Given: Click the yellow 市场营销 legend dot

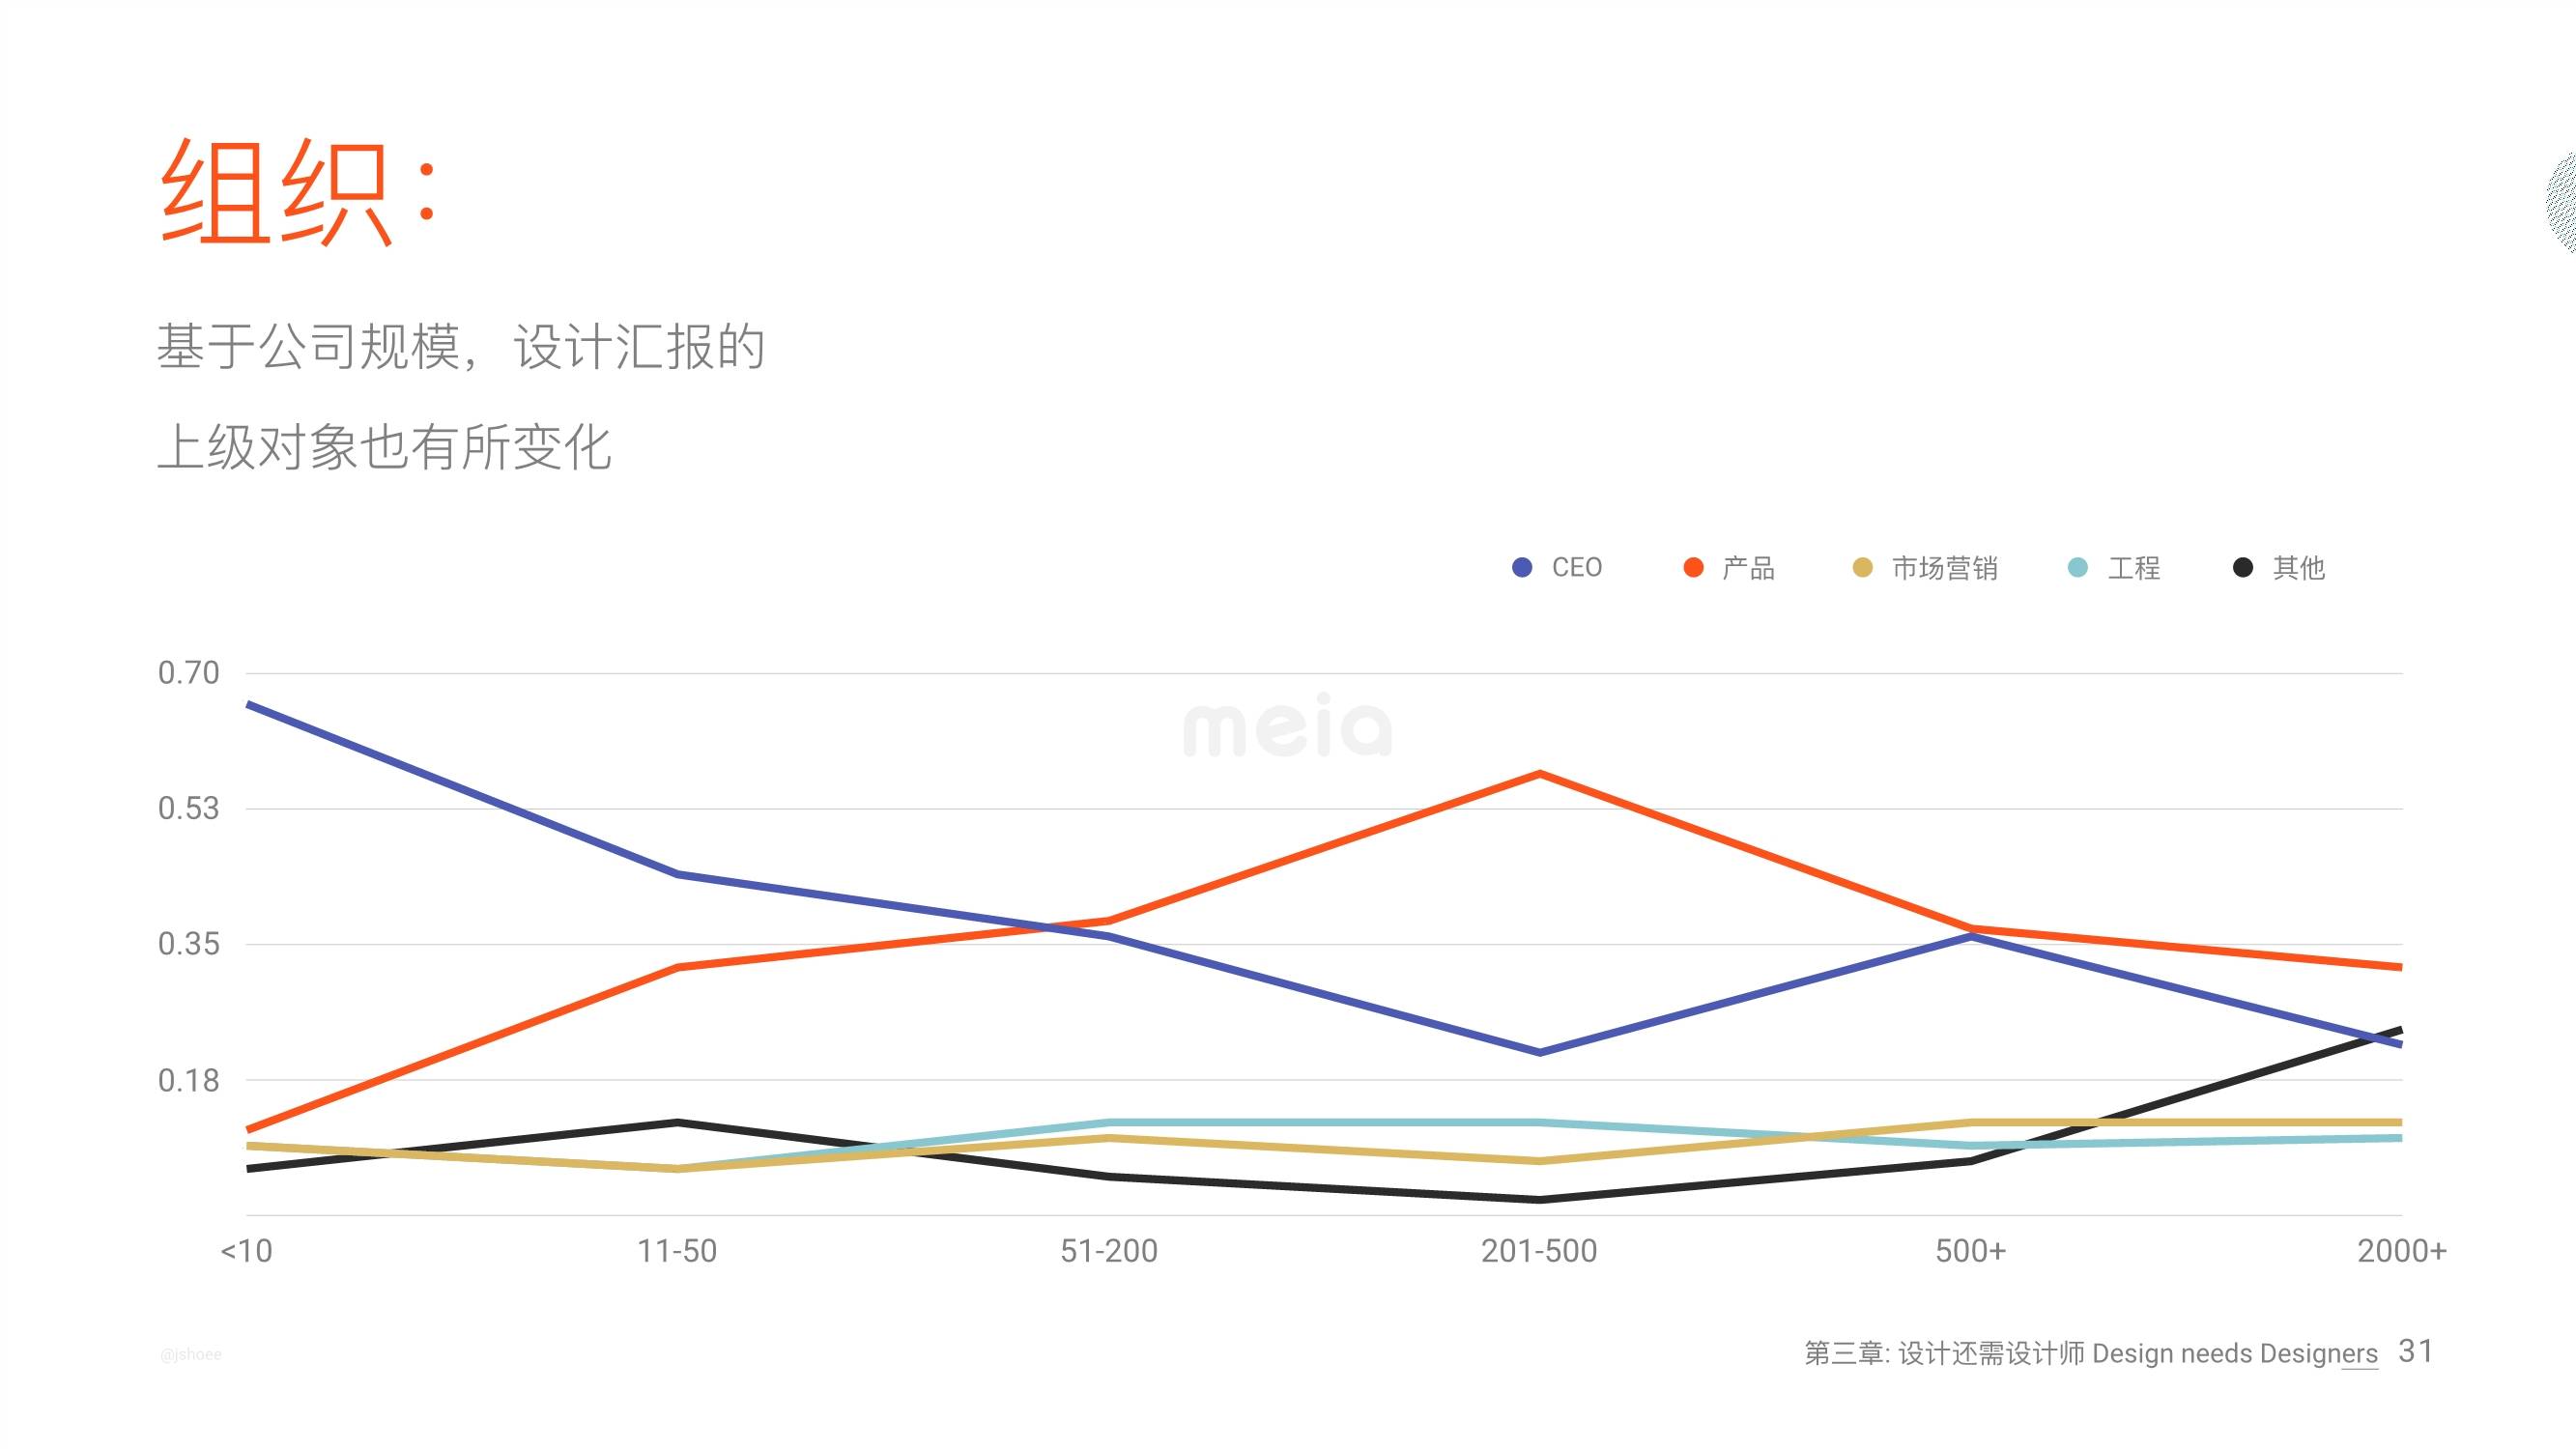Looking at the screenshot, I should click(x=1862, y=568).
